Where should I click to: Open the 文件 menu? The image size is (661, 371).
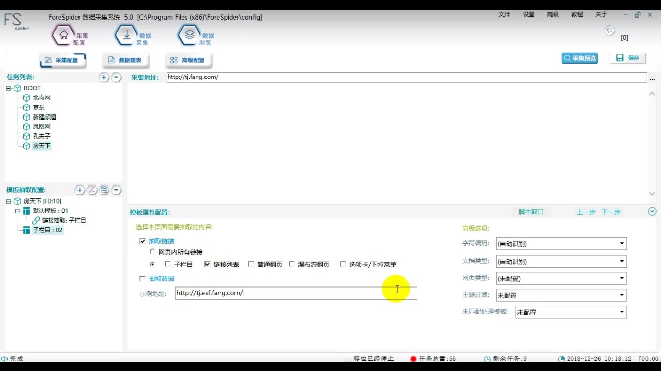coord(505,14)
